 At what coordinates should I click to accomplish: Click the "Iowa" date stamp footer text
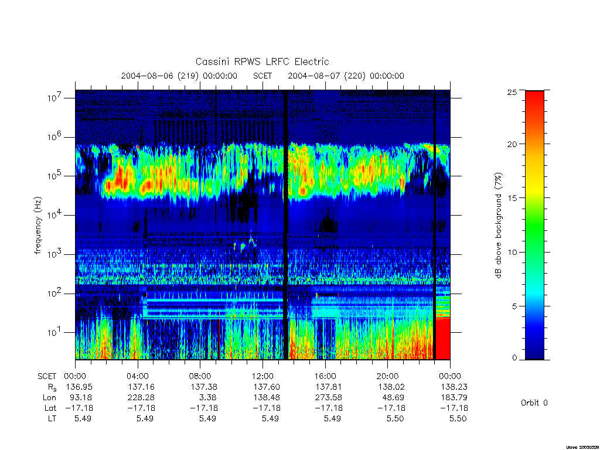(x=582, y=447)
